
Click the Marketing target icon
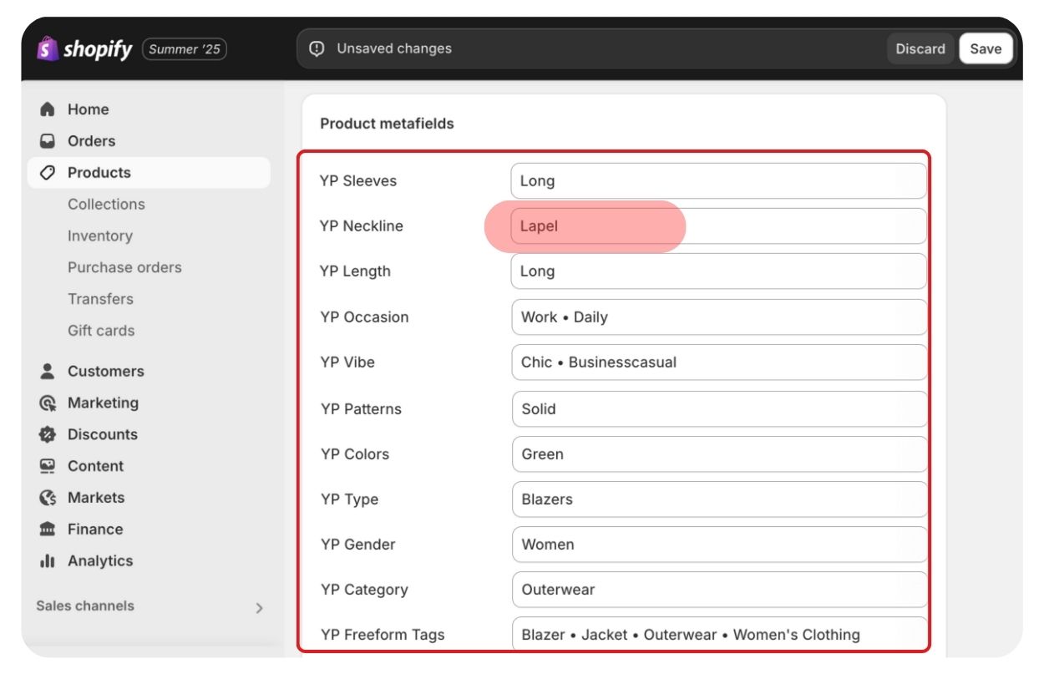(48, 403)
